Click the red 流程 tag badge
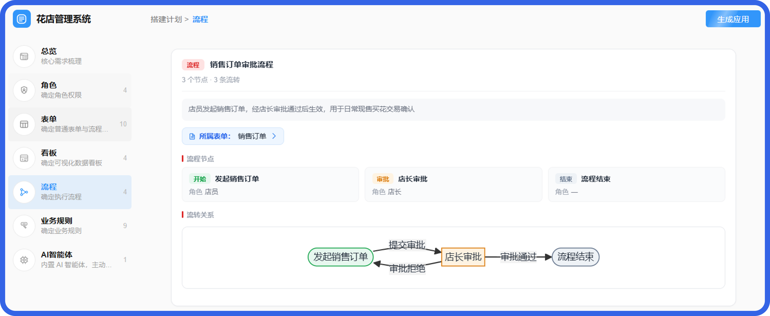Viewport: 770px width, 316px height. [193, 64]
